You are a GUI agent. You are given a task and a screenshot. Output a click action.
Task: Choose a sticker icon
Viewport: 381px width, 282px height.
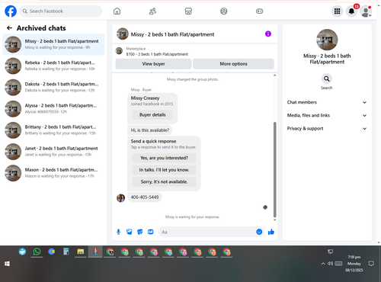(x=140, y=232)
